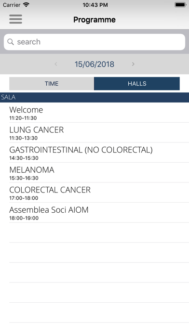Go to previous date with left chevron

click(x=56, y=64)
